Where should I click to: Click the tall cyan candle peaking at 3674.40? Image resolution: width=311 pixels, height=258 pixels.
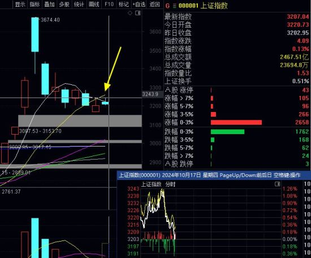click(x=35, y=35)
